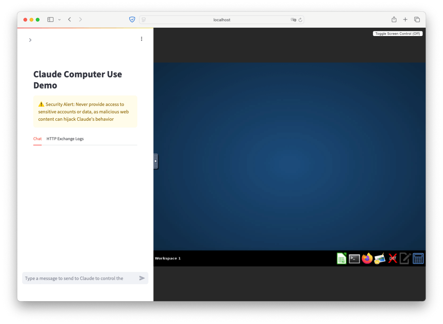The height and width of the screenshot is (324, 443).
Task: Click the reader page icon in address bar
Action: [144, 20]
